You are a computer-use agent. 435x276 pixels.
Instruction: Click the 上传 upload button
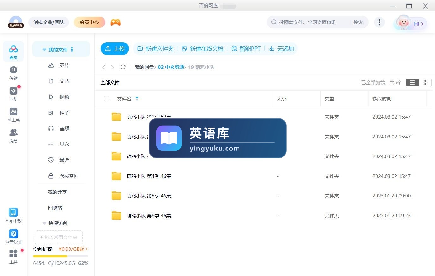[115, 49]
